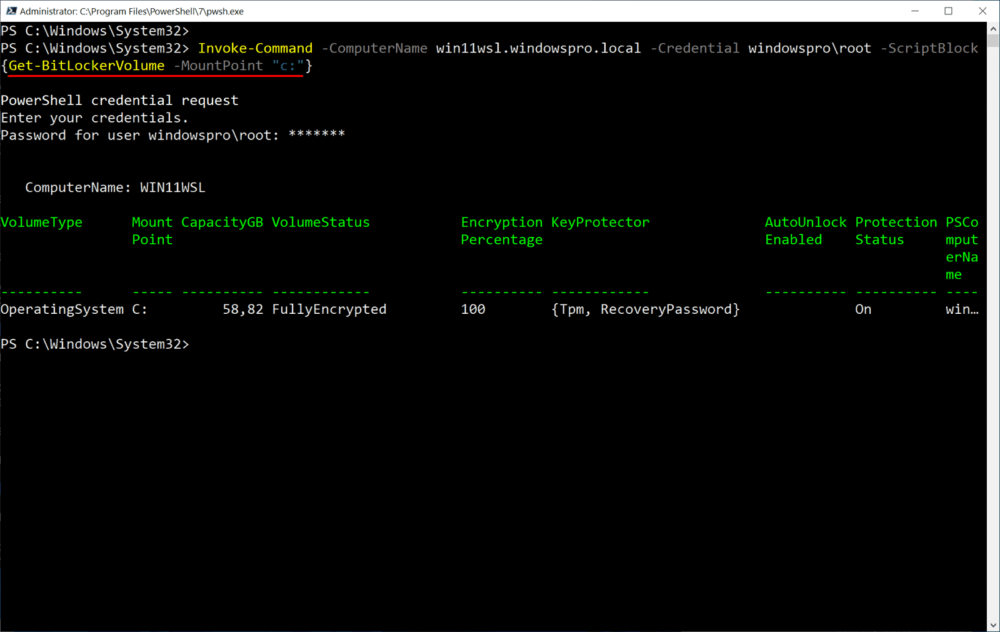Click the ProtectionStatus value On

tap(862, 309)
